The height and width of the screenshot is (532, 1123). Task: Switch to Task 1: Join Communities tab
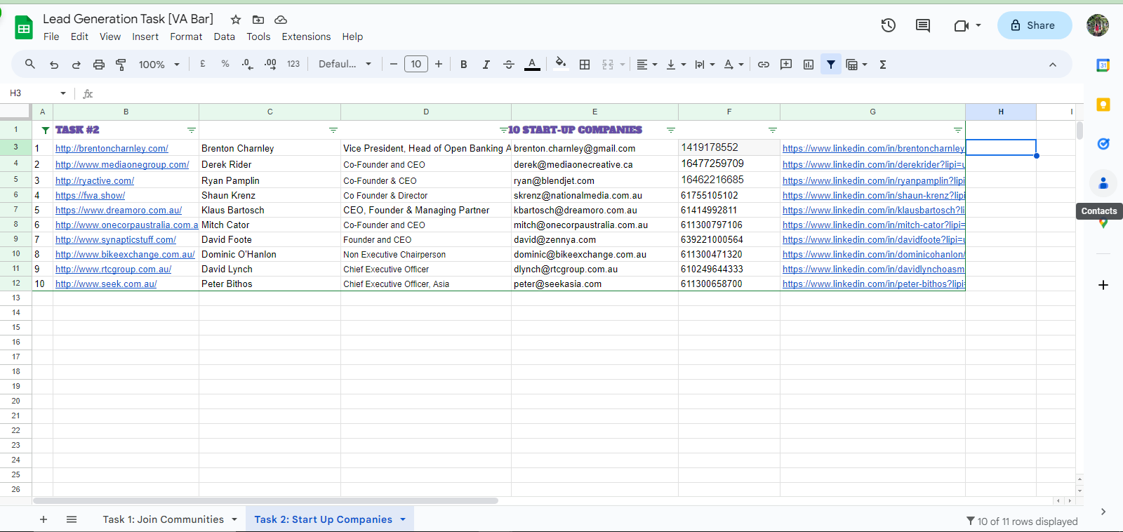pos(163,519)
